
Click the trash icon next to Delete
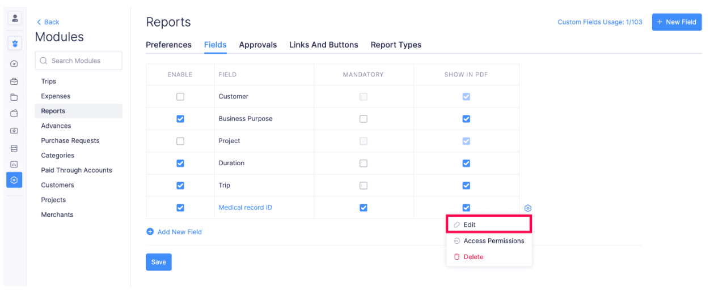pos(457,257)
